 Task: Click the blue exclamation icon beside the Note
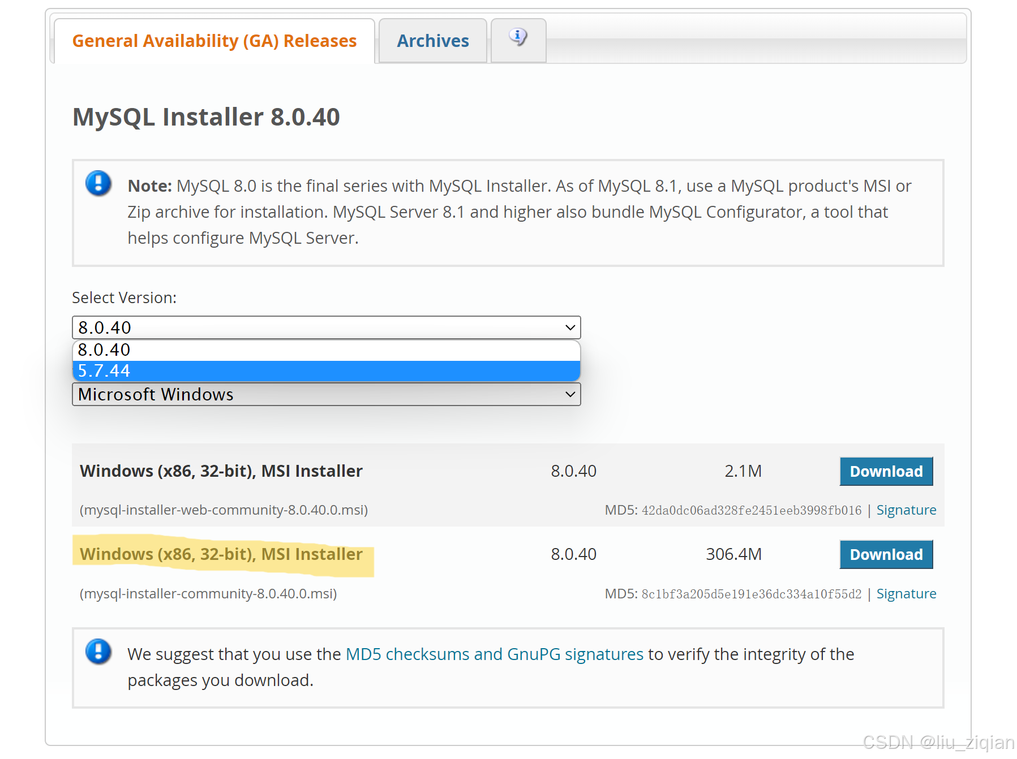click(x=98, y=183)
